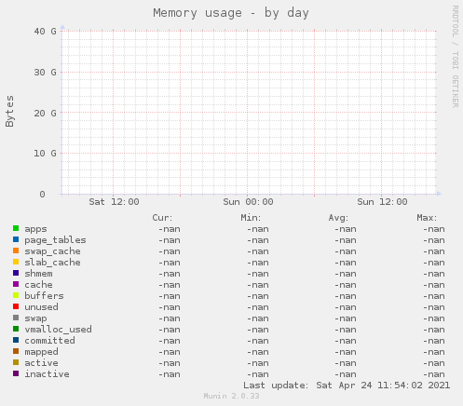Click the 'unused' legend label
Viewport: 463px width, 406px height.
coord(41,307)
